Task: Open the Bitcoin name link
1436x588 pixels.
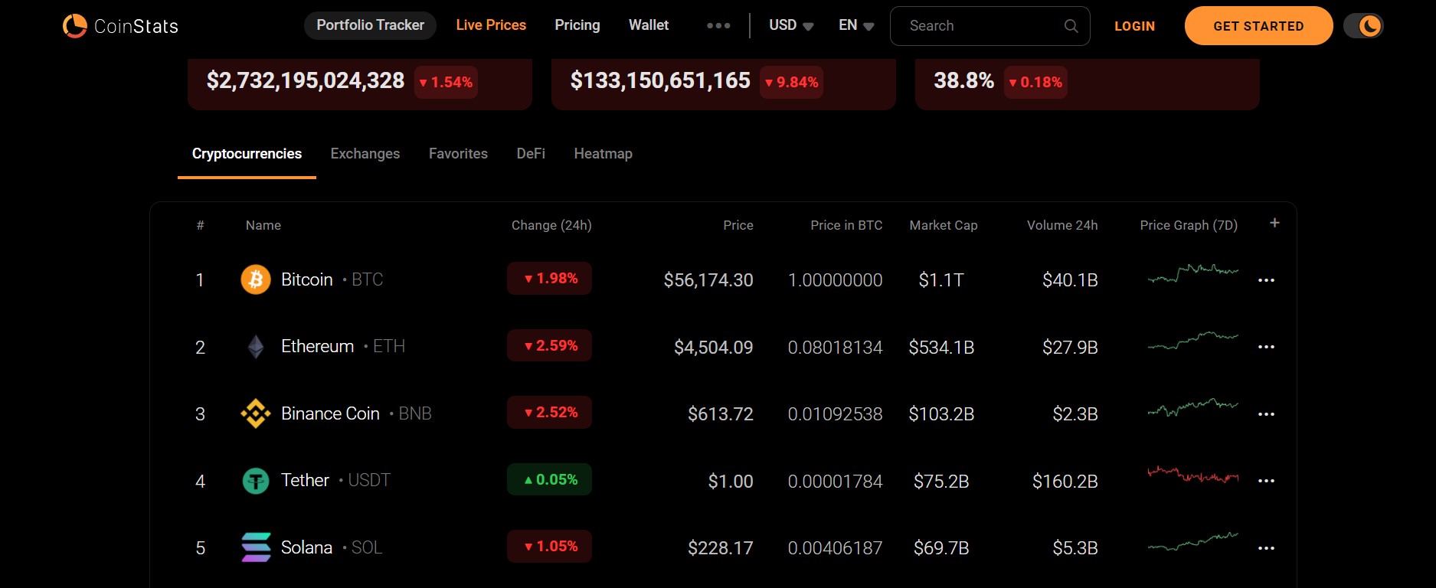Action: 307,279
